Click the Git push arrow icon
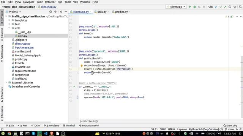Viewport: 243px width, 136px height. (x=225, y=7)
